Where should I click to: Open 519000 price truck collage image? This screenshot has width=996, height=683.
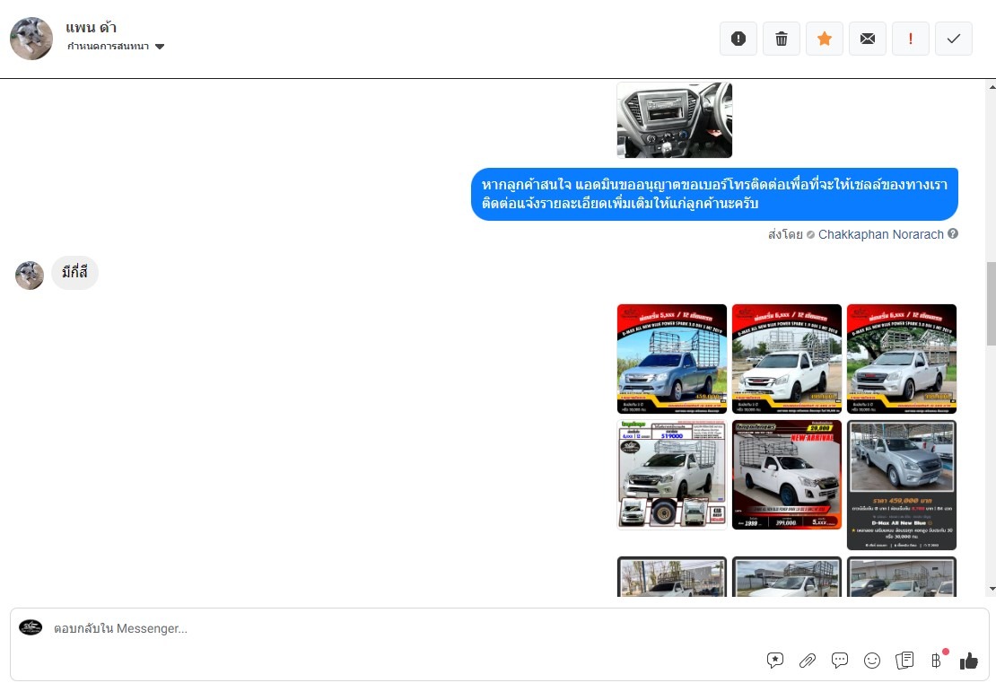click(x=672, y=475)
